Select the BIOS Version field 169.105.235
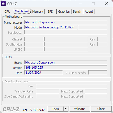Screen dimensions: 113x113 [x=66, y=67]
